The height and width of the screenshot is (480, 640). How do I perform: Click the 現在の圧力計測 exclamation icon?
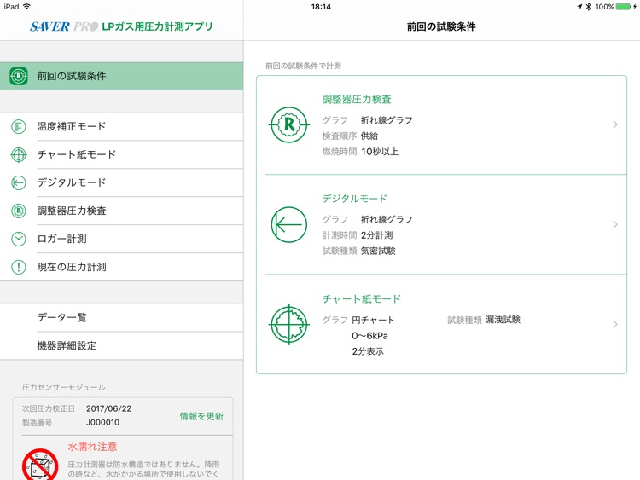[19, 267]
